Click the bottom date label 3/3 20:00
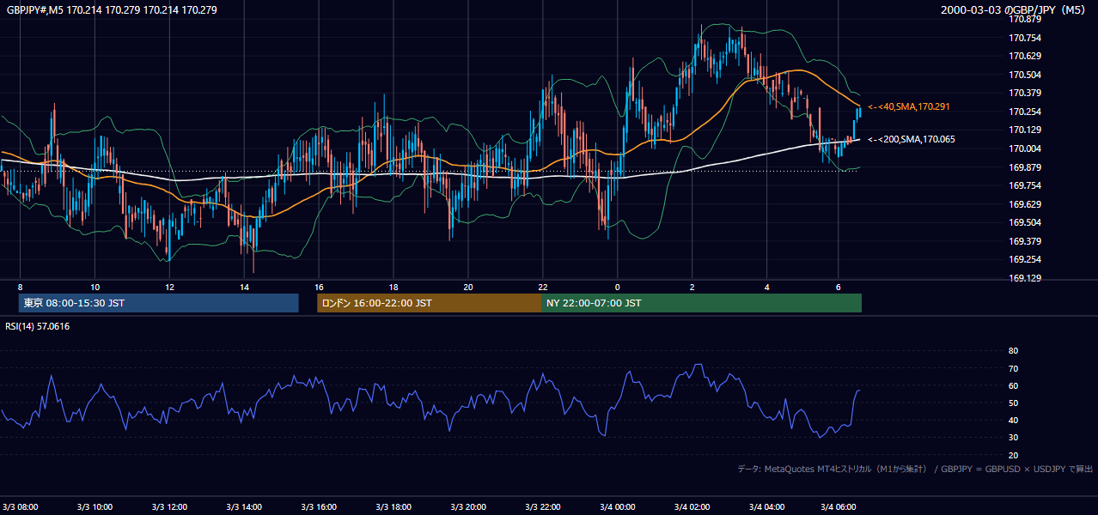Viewport: 1098px width, 515px height. point(468,506)
